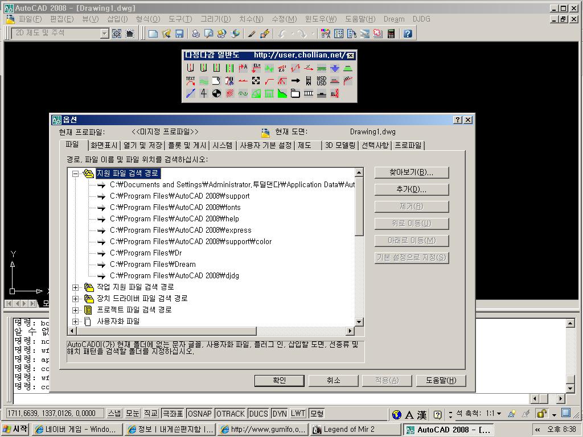This screenshot has width=583, height=437.
Task: Open the annotation scale 1:1 dropdown
Action: [x=499, y=414]
